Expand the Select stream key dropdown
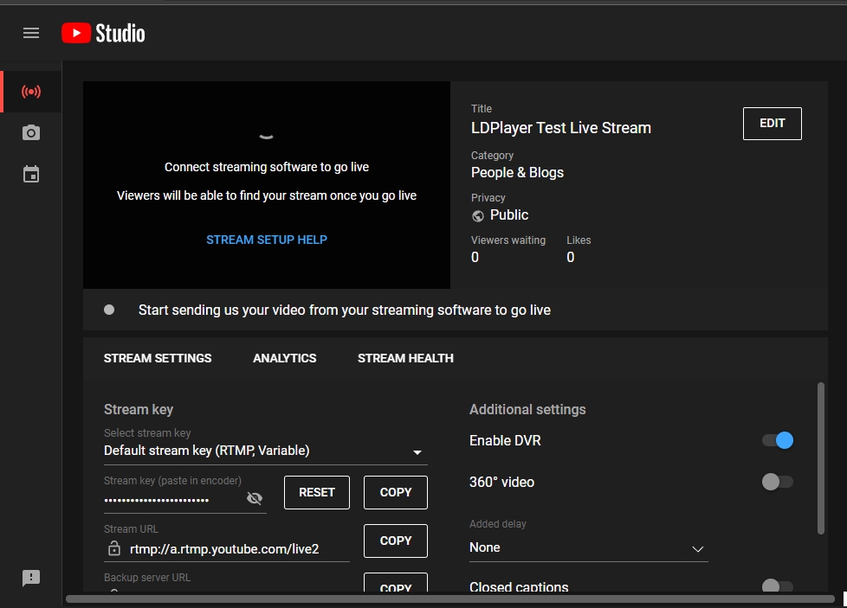This screenshot has width=847, height=608. [265, 451]
